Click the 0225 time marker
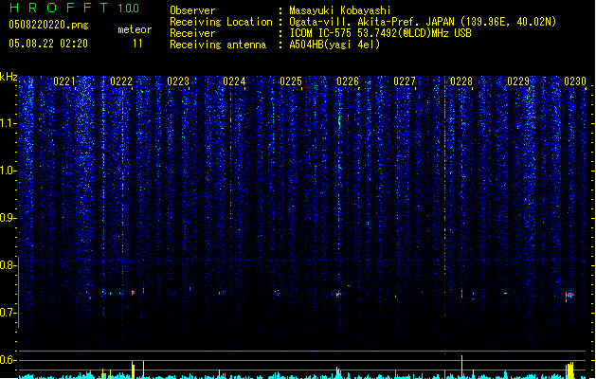 point(291,81)
